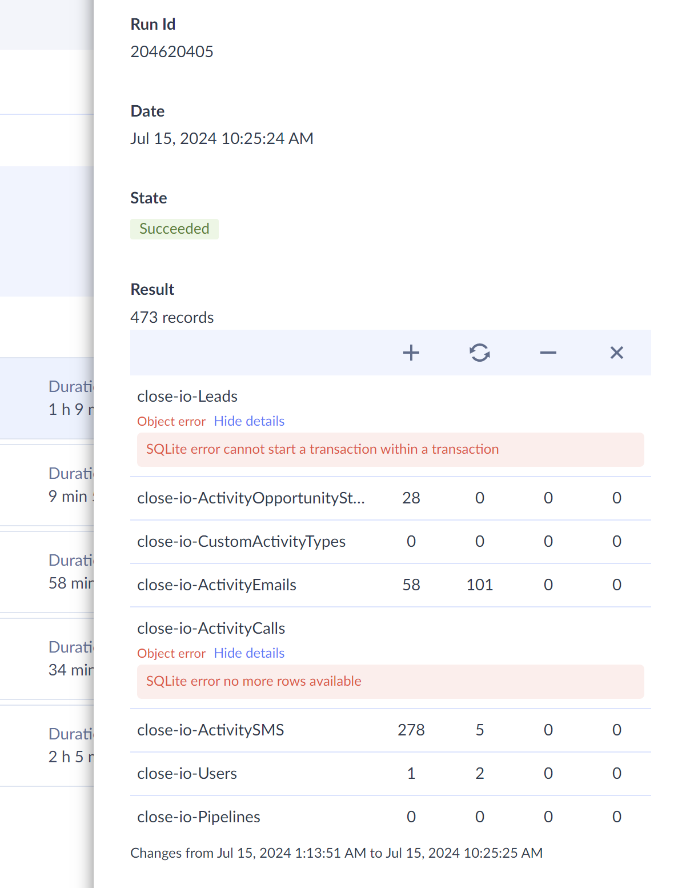Click the close-io-Users row name

(x=187, y=773)
